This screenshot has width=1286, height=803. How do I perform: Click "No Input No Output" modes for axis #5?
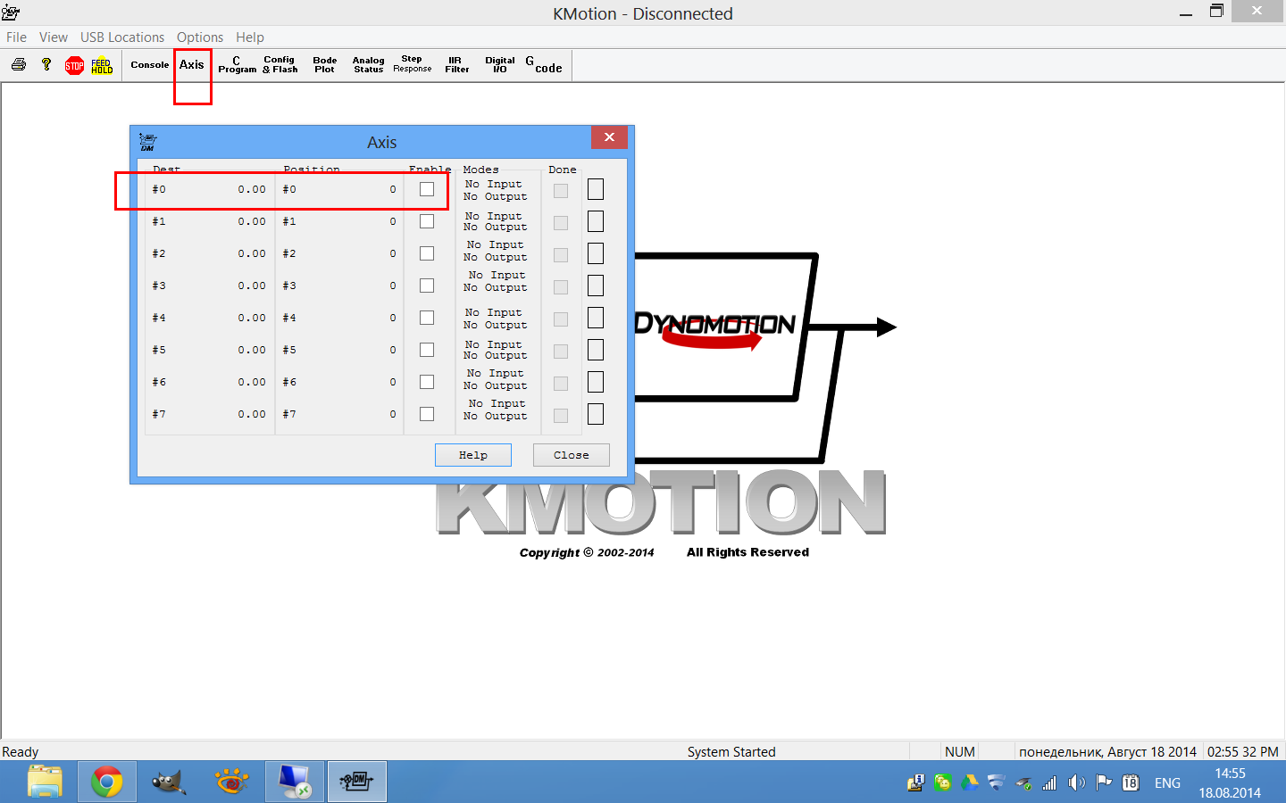pos(496,350)
